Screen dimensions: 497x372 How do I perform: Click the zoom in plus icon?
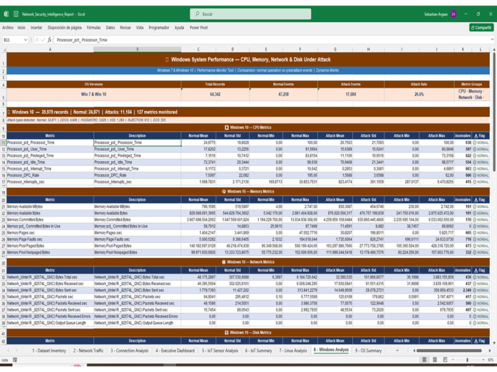[x=483, y=360]
